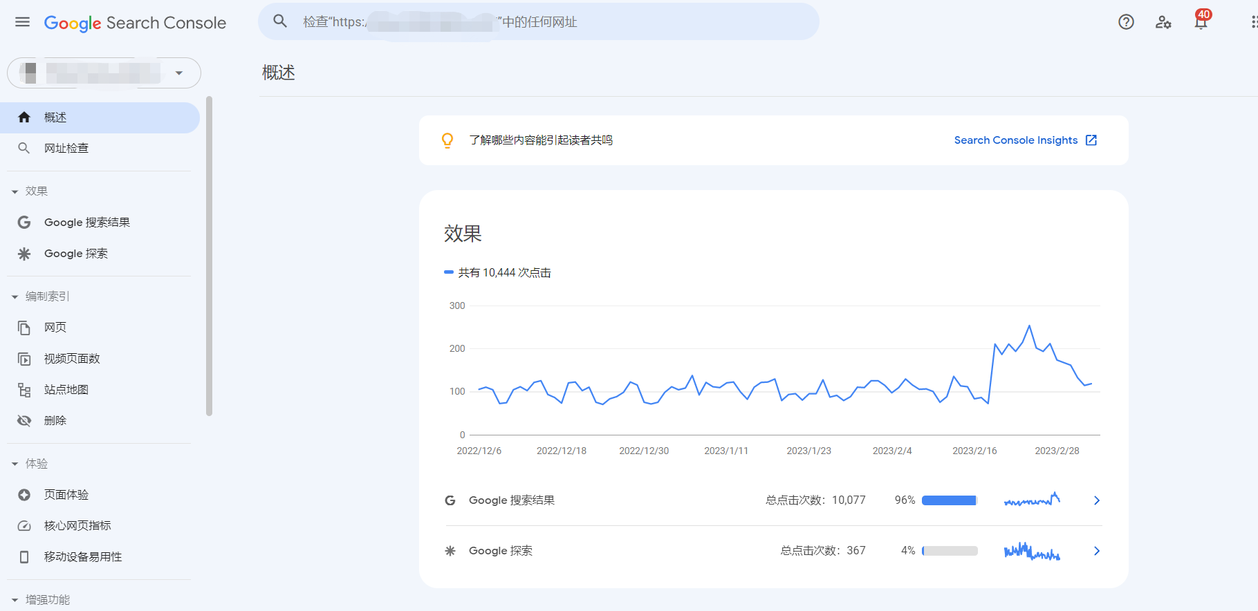Select 网址检查 in the sidebar
This screenshot has height=611, width=1258.
(x=66, y=148)
